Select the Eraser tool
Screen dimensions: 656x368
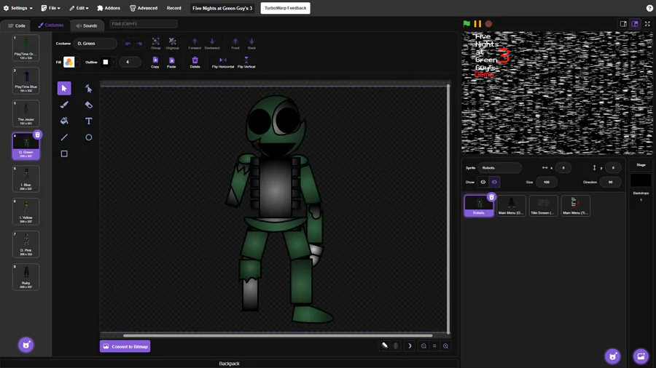(x=88, y=105)
